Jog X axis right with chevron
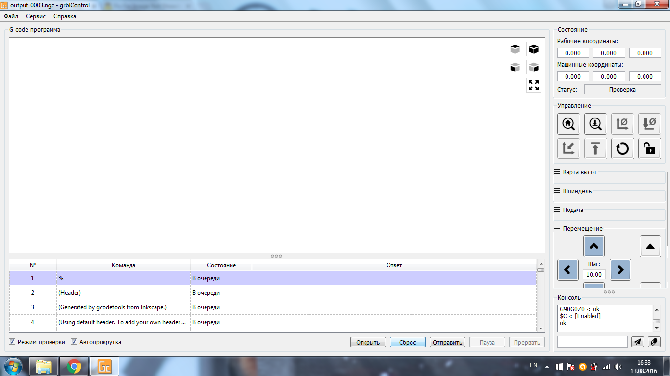 (620, 270)
